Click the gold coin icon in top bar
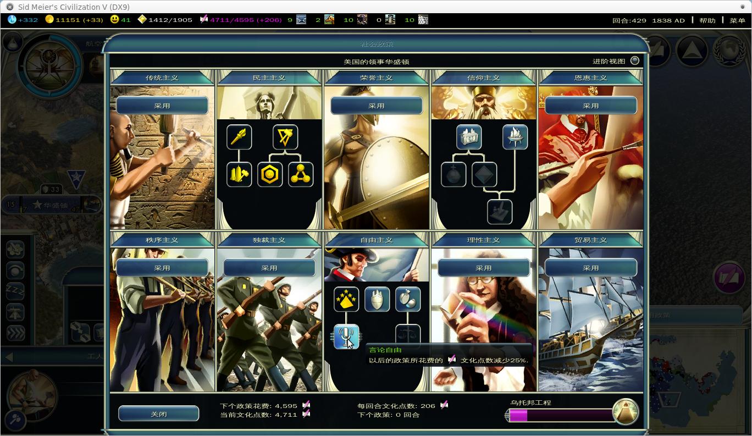752x436 pixels. [49, 20]
